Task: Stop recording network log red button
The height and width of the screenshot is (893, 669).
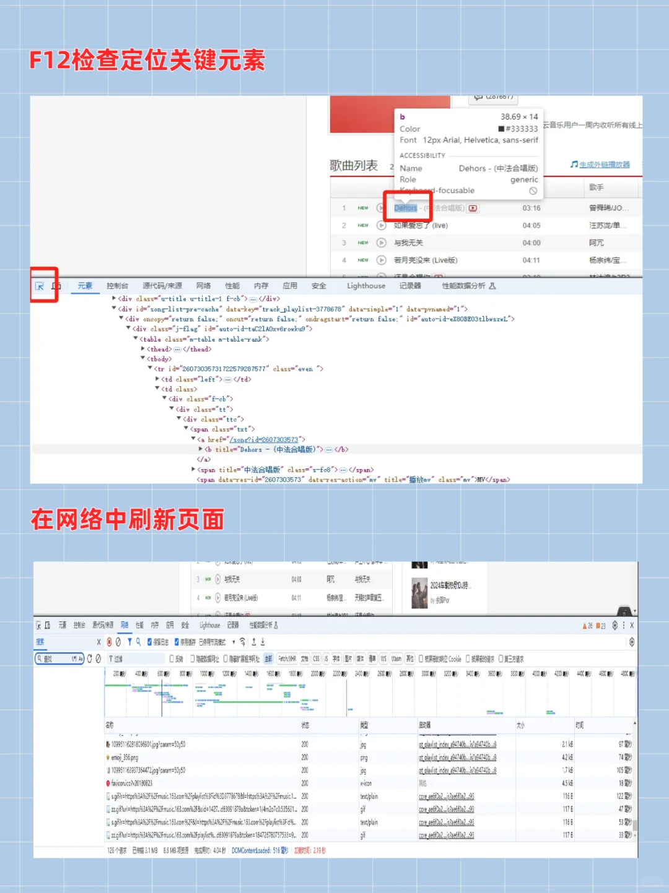Action: pos(109,642)
